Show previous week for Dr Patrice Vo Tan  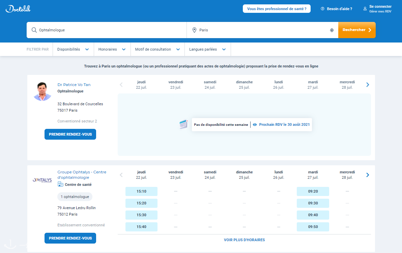click(121, 85)
